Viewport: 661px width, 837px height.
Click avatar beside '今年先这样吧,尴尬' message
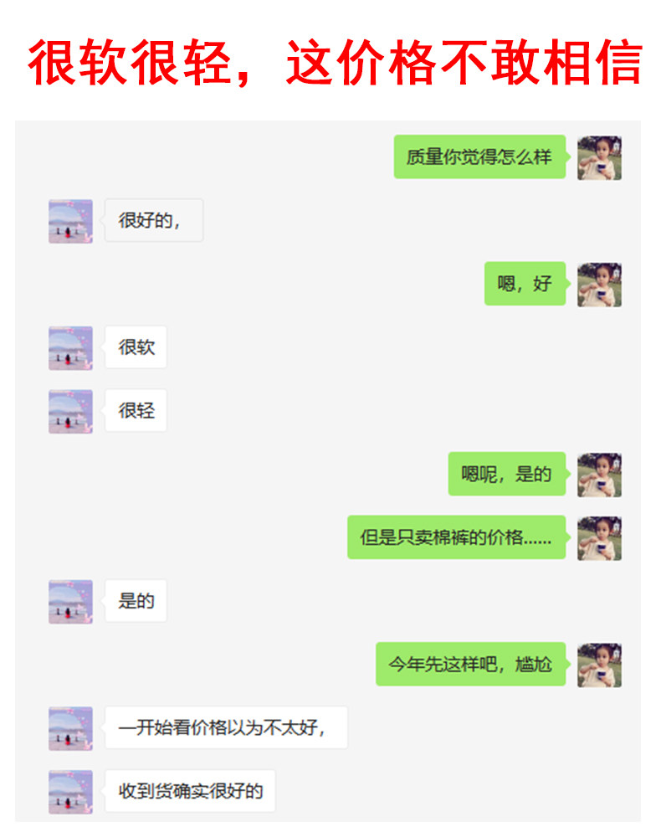[x=599, y=665]
